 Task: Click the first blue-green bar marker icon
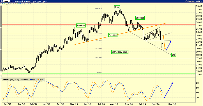[20, 4]
